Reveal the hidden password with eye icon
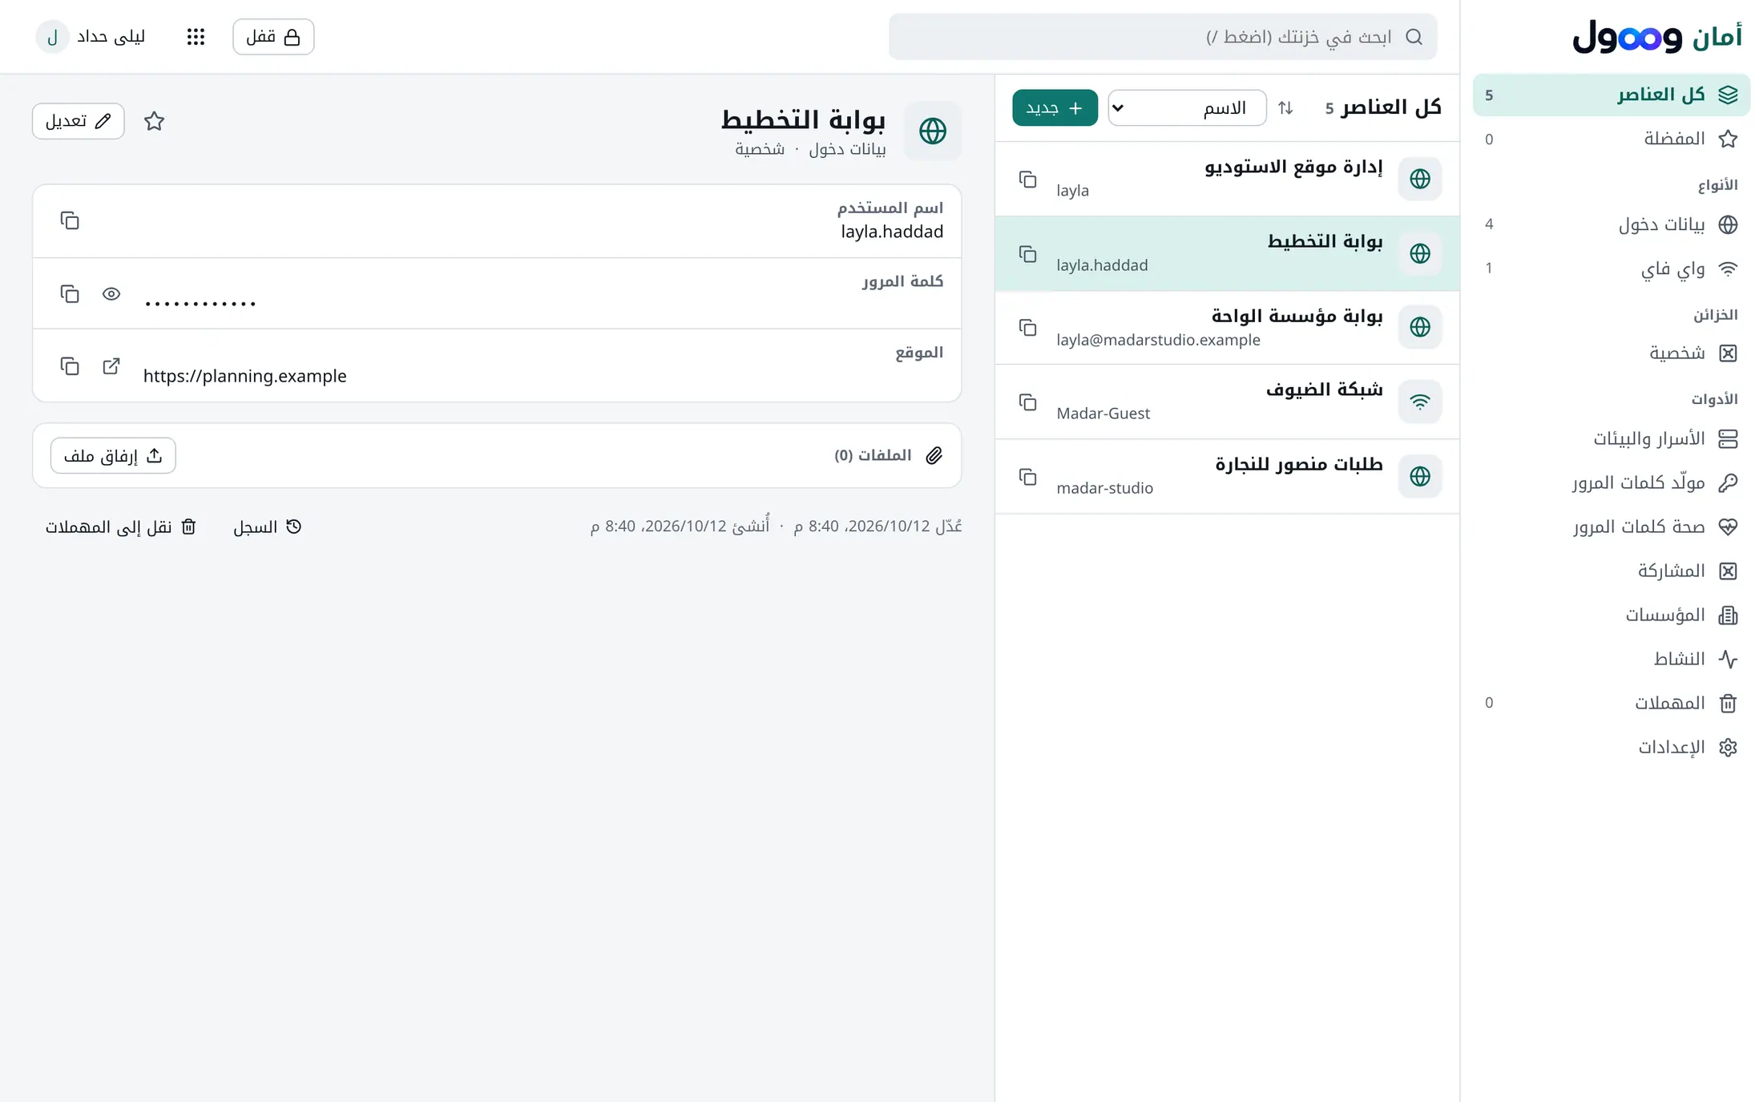Image resolution: width=1763 pixels, height=1102 pixels. (x=111, y=293)
